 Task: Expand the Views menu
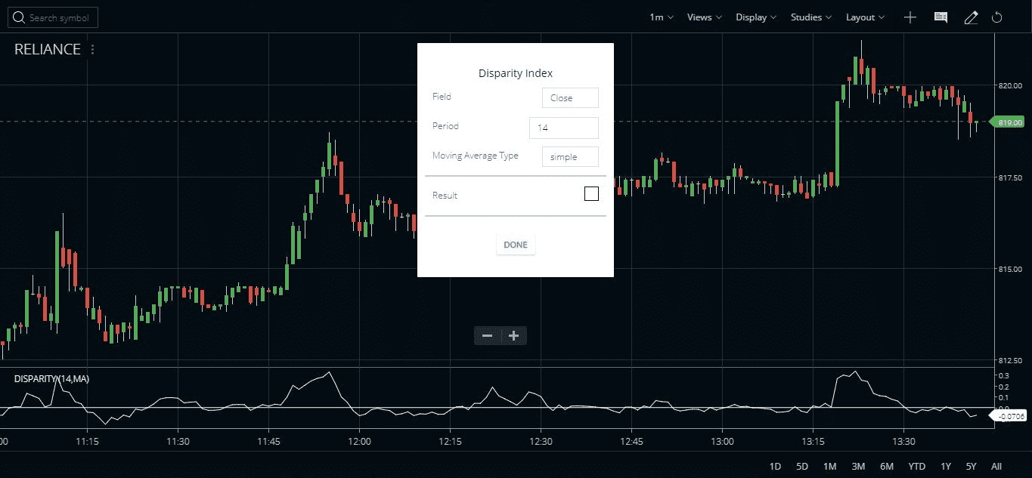pos(702,17)
